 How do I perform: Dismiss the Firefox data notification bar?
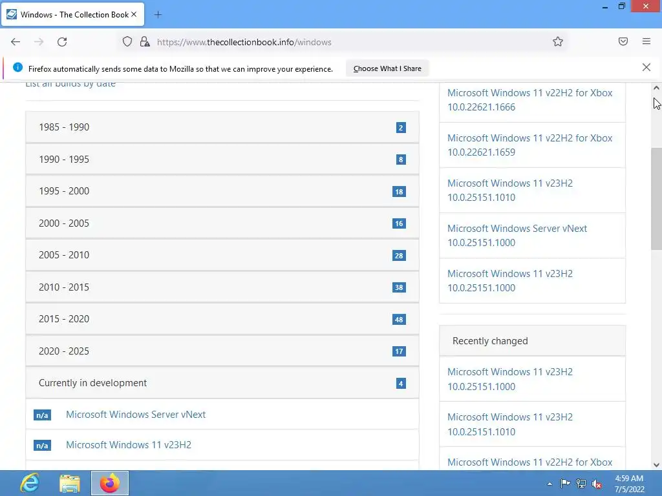pyautogui.click(x=646, y=67)
